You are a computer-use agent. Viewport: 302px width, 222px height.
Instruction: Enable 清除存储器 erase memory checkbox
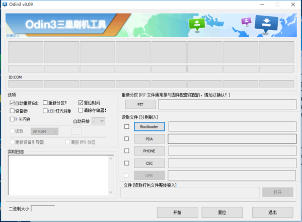point(81,110)
